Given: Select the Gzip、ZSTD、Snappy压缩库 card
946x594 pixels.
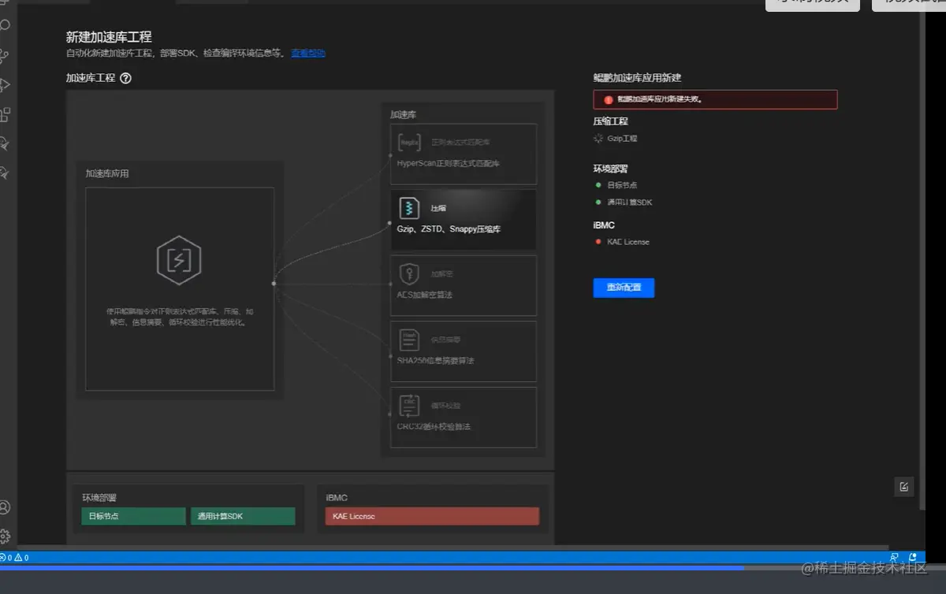Looking at the screenshot, I should pyautogui.click(x=464, y=220).
